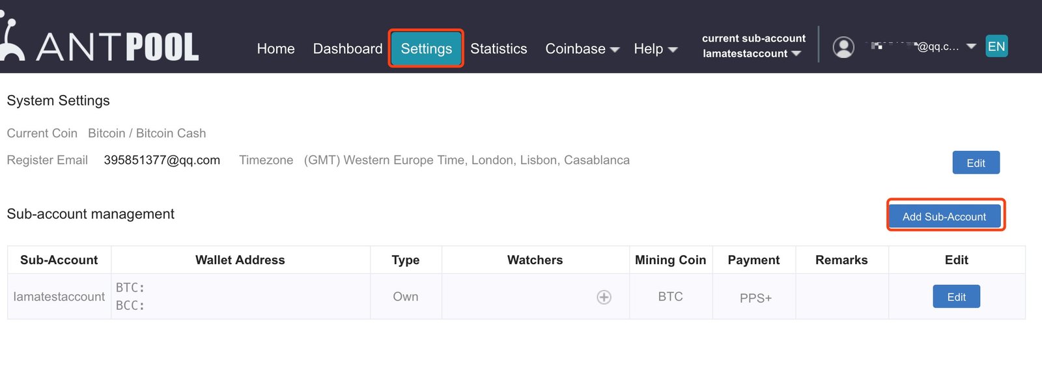
Task: Click the register email 395851377@qq.com
Action: click(162, 160)
